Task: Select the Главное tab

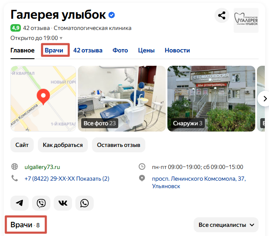Action: click(x=22, y=50)
